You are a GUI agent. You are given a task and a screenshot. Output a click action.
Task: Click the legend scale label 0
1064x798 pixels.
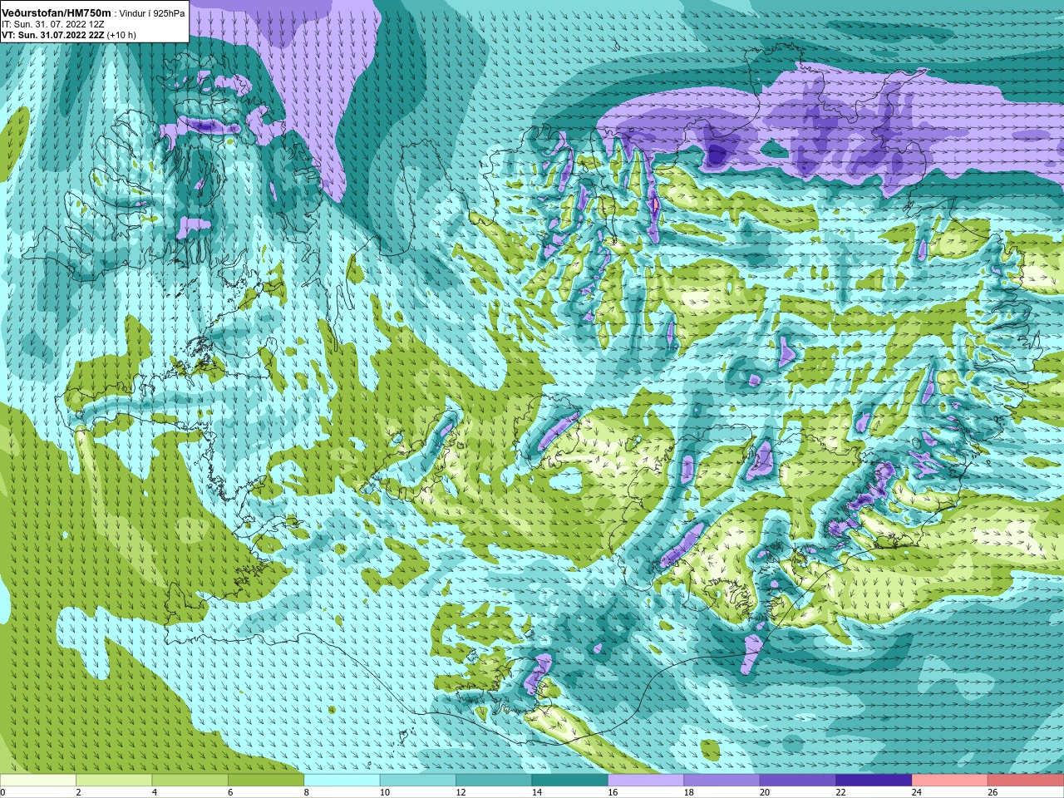pyautogui.click(x=3, y=793)
